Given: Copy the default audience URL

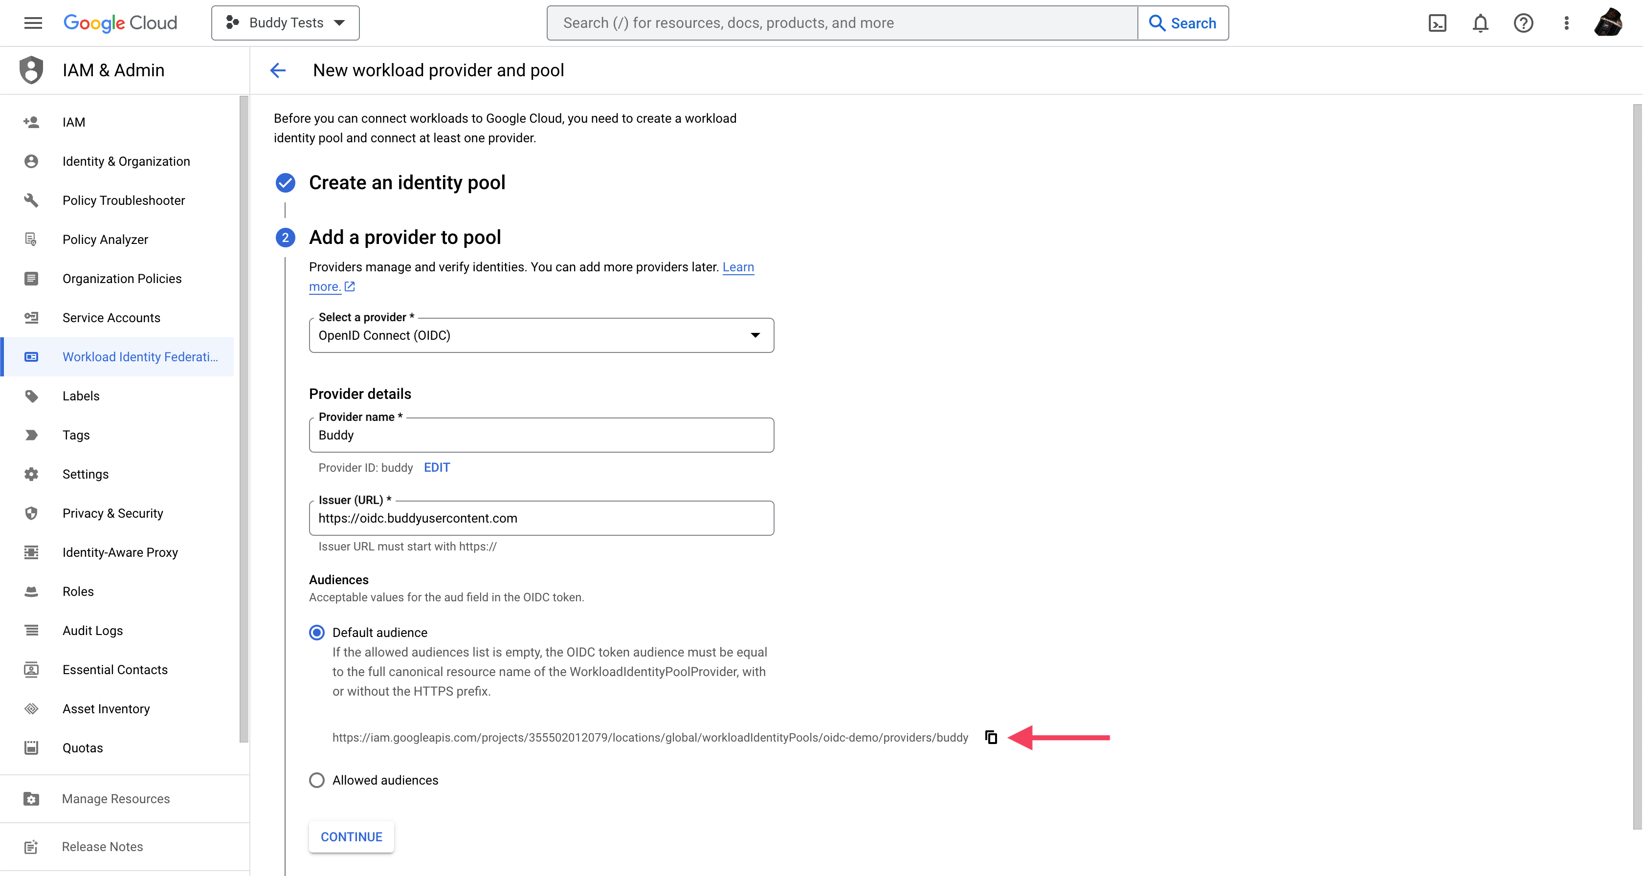Looking at the screenshot, I should point(991,737).
